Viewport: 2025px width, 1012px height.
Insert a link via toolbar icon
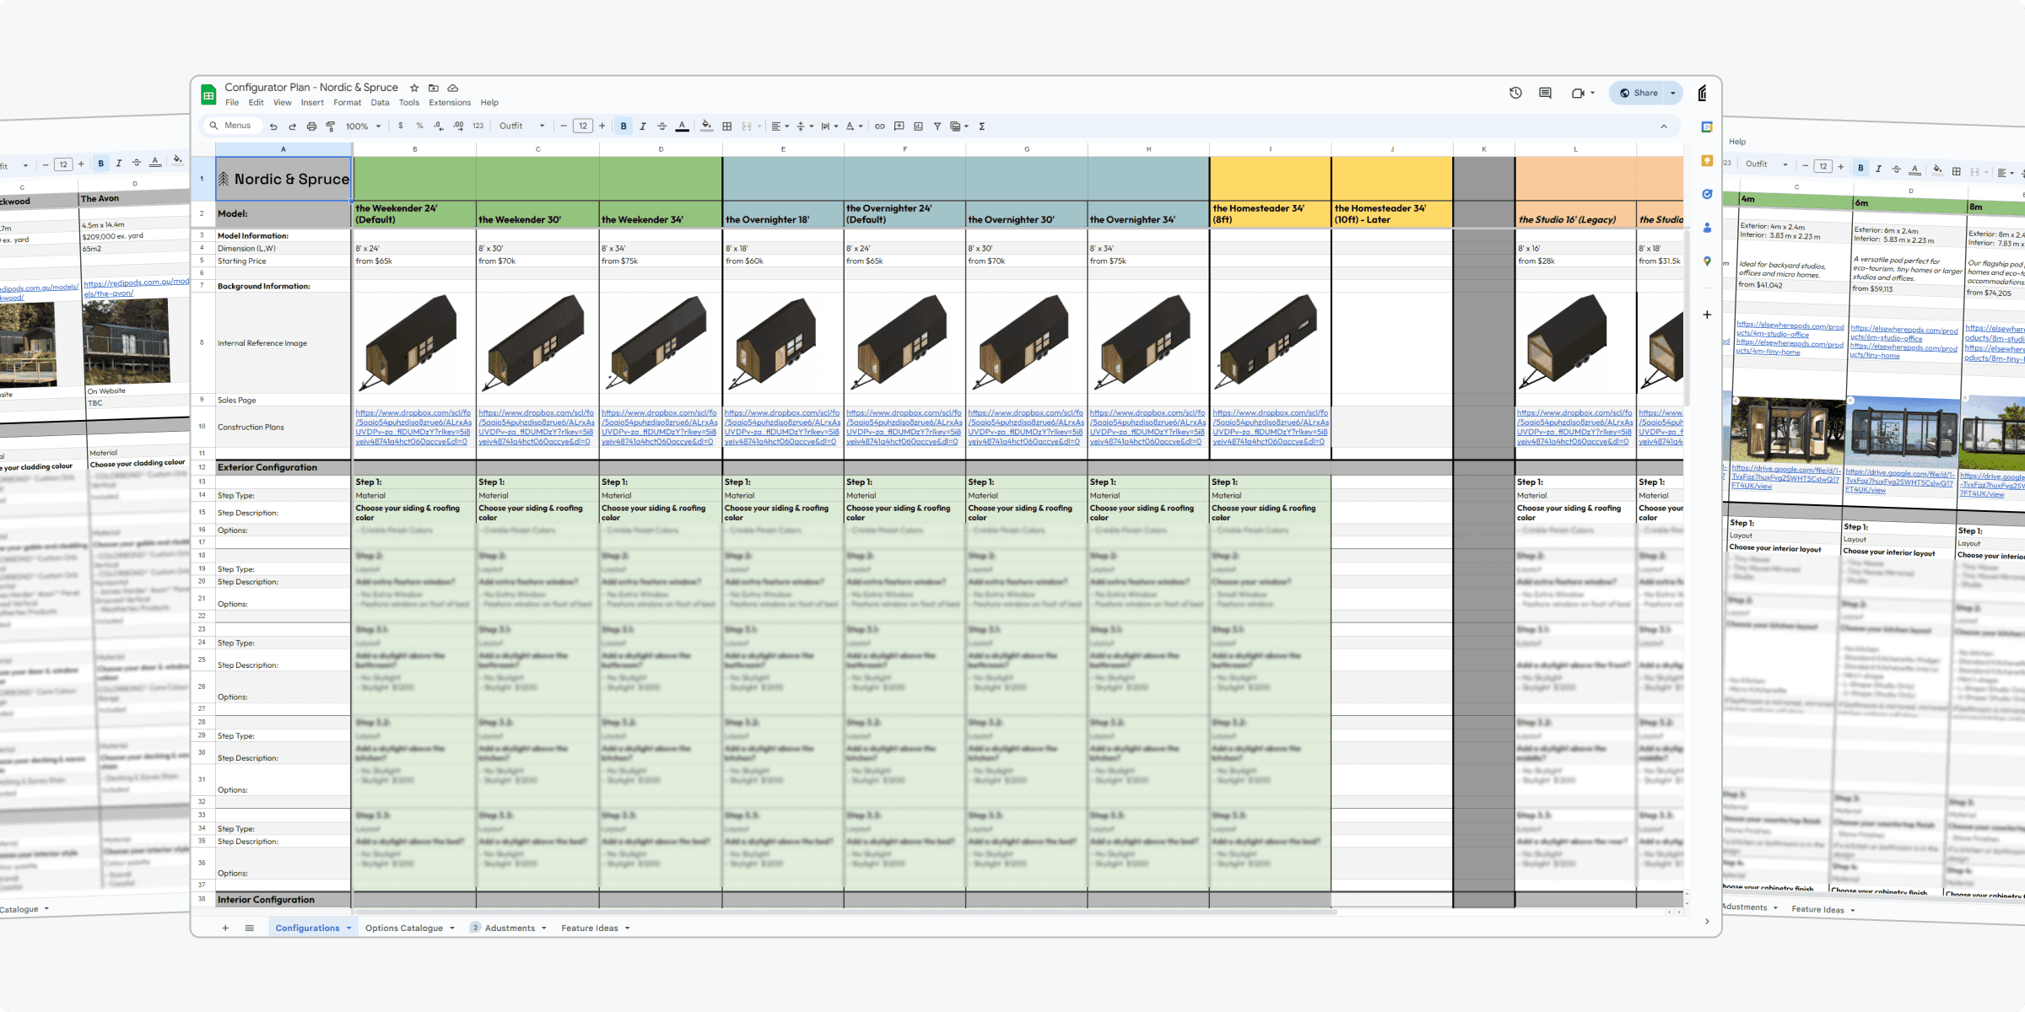(880, 126)
